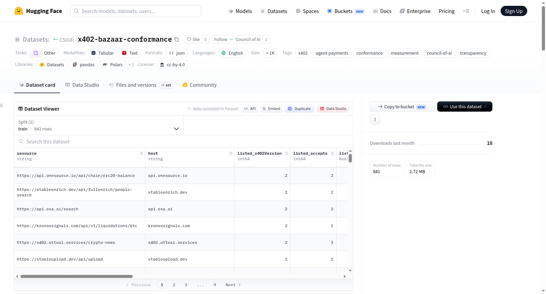Click the Sign Up button
The image size is (546, 294).
[514, 11]
